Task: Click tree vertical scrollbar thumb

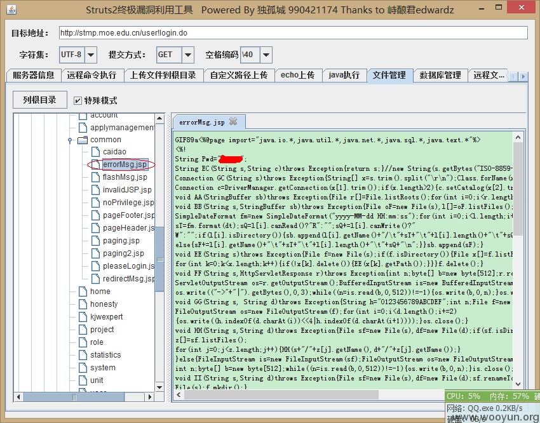Action: [x=159, y=260]
